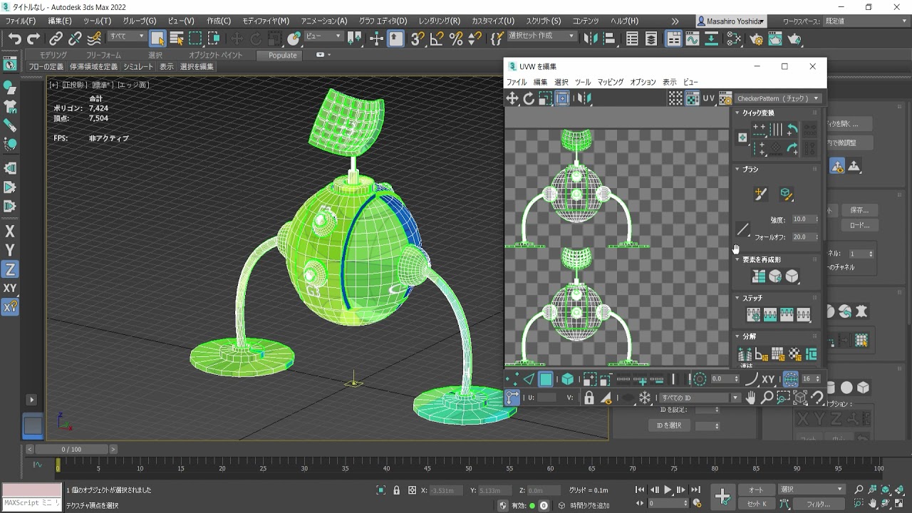Select the Link tool chain icon
912x513 pixels.
tap(56, 38)
